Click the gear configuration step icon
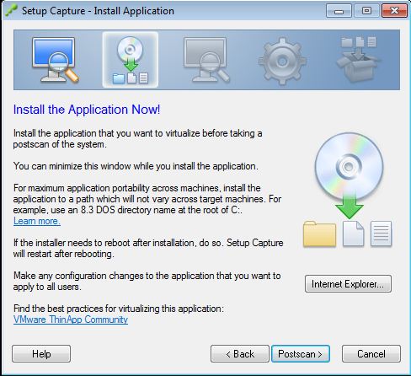 [x=282, y=61]
